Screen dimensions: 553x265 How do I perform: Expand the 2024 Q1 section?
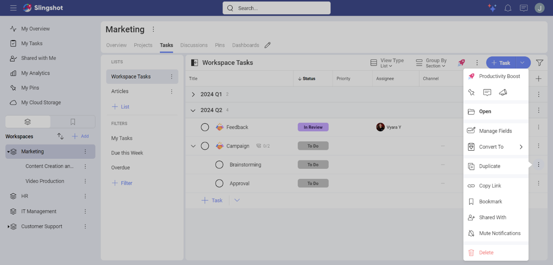coord(193,94)
